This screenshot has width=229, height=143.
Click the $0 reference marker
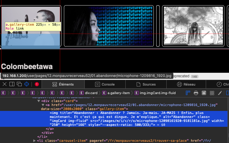click(163, 125)
